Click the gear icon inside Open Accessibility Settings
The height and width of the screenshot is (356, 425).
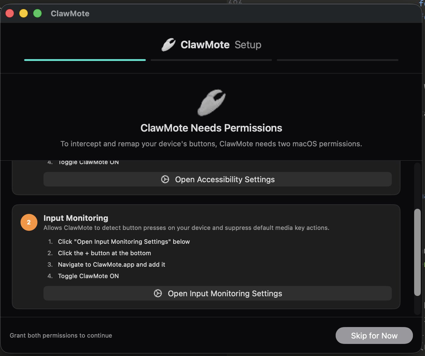(x=165, y=179)
